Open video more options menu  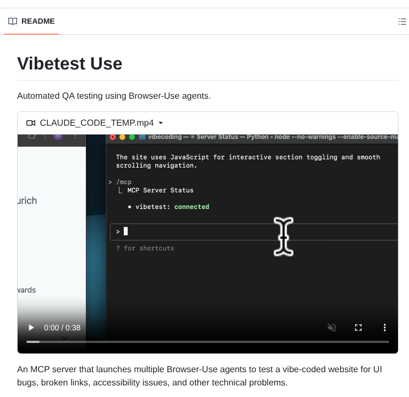click(384, 328)
